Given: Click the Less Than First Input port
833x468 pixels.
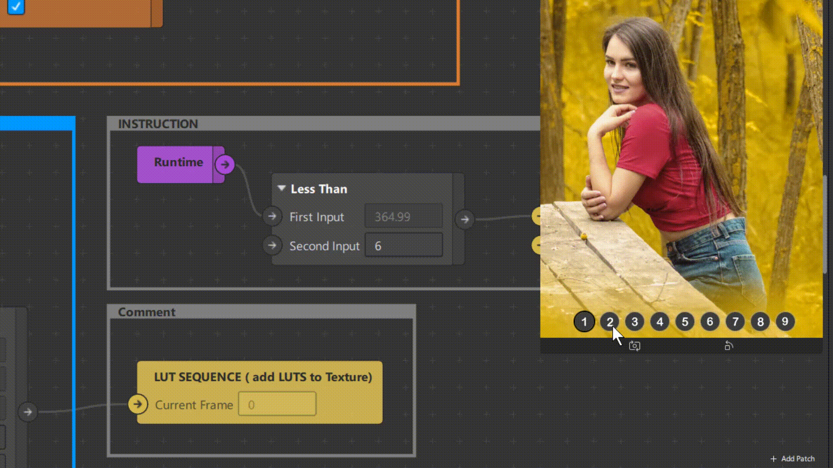Looking at the screenshot, I should pos(272,216).
